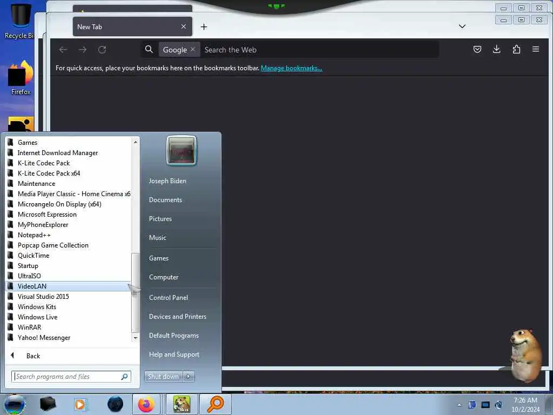Open the QuickTime folder
This screenshot has height=415, width=553.
point(69,256)
